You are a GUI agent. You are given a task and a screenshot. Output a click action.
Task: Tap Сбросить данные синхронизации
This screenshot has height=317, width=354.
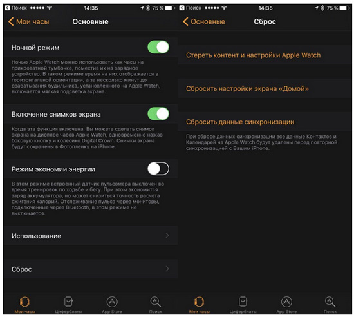click(x=240, y=122)
